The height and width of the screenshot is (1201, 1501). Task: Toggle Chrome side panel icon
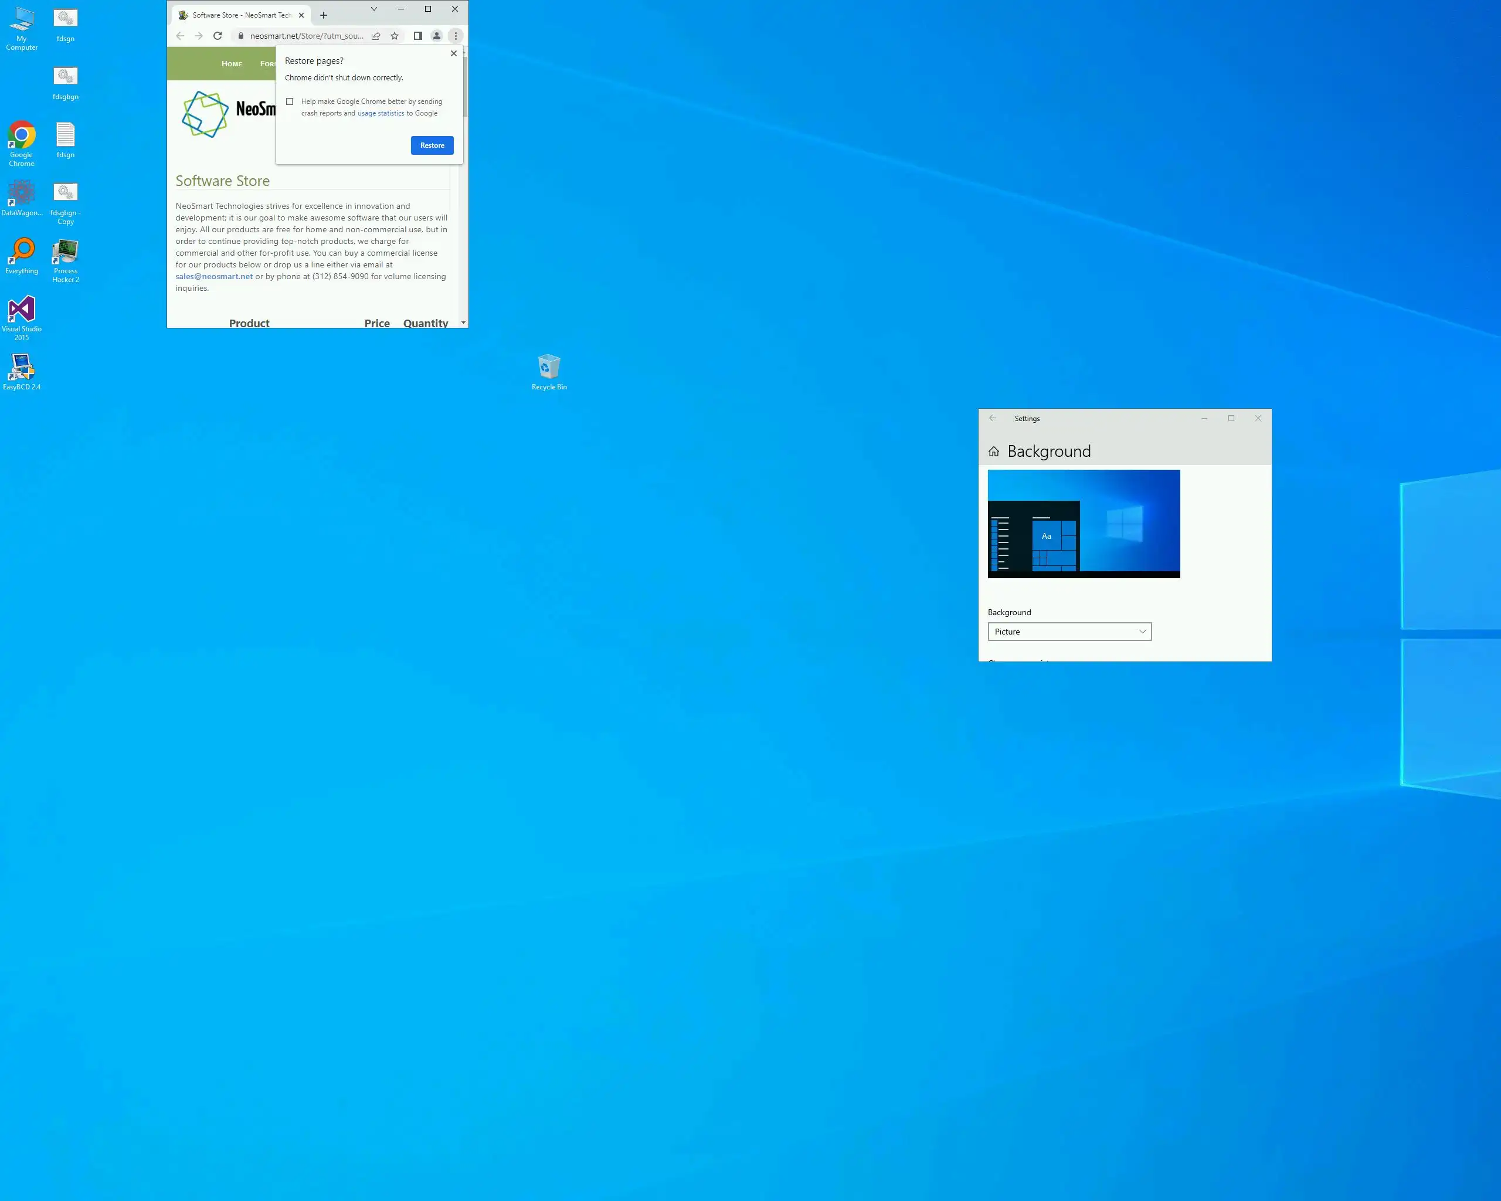(x=417, y=36)
